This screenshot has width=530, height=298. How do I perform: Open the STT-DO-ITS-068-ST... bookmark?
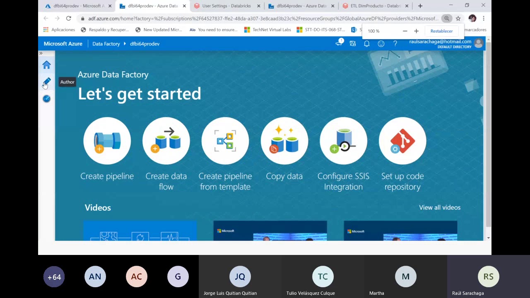click(321, 30)
